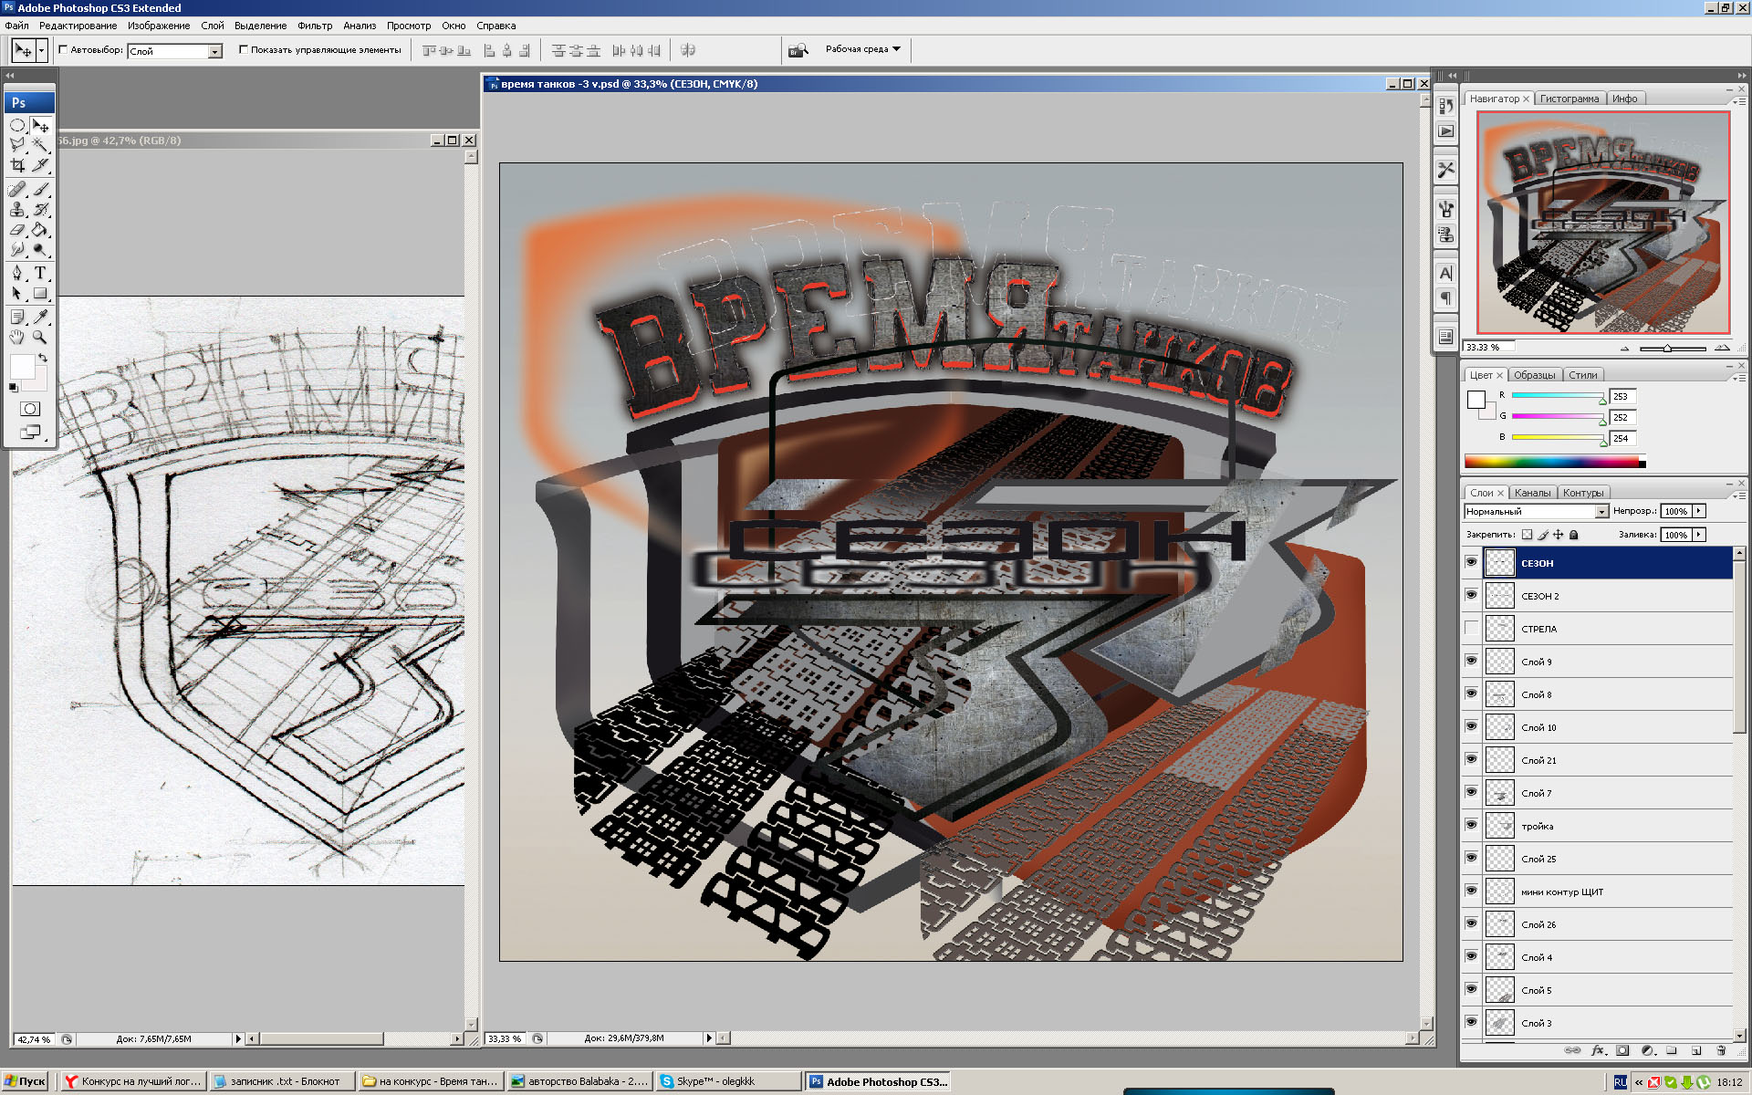Select the Clone Stamp tool
Viewport: 1752px width, 1095px height.
point(17,209)
